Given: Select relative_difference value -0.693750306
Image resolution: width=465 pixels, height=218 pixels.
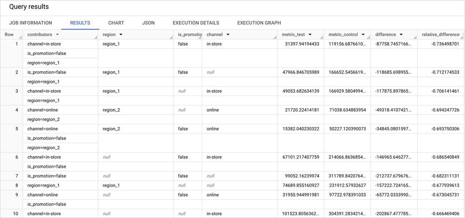Looking at the screenshot, I should point(445,129).
